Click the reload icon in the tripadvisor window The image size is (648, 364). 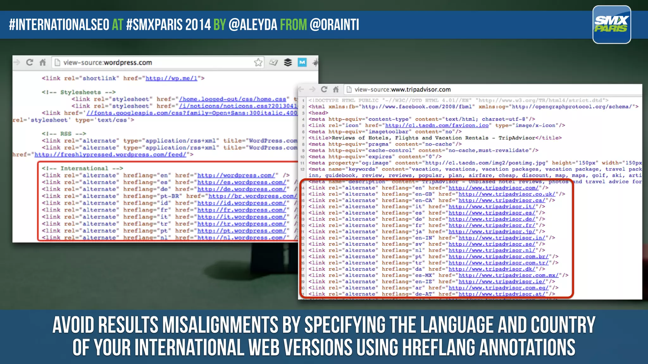(x=324, y=89)
